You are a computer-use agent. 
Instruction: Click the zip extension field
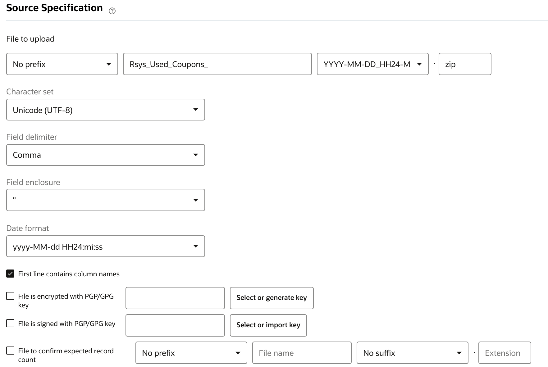[x=464, y=64]
